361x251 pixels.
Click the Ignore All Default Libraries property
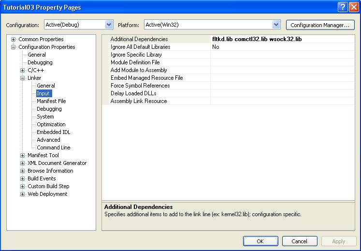[x=140, y=47]
